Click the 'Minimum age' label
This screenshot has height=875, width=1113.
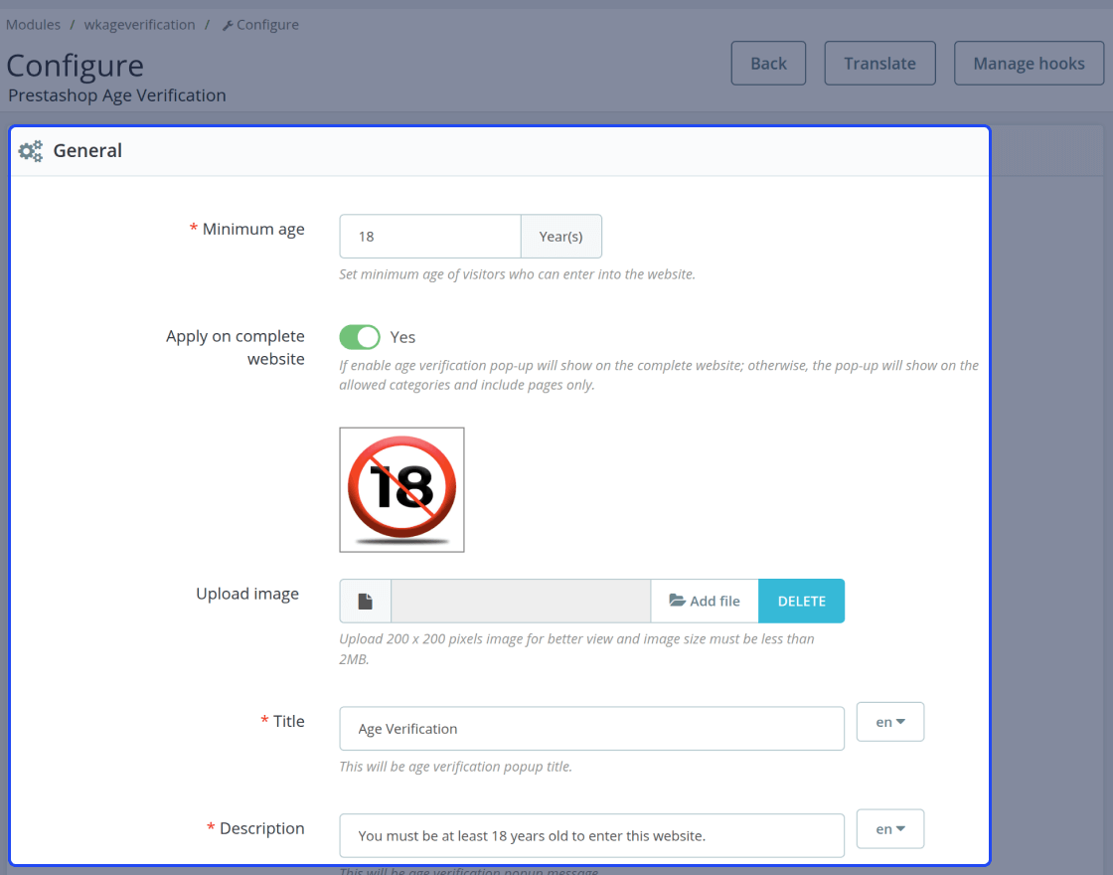(253, 230)
